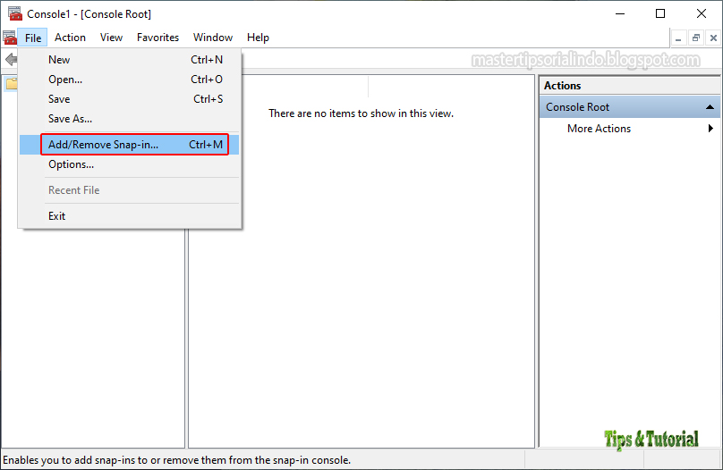
Task: Open the Window menu
Action: point(213,38)
